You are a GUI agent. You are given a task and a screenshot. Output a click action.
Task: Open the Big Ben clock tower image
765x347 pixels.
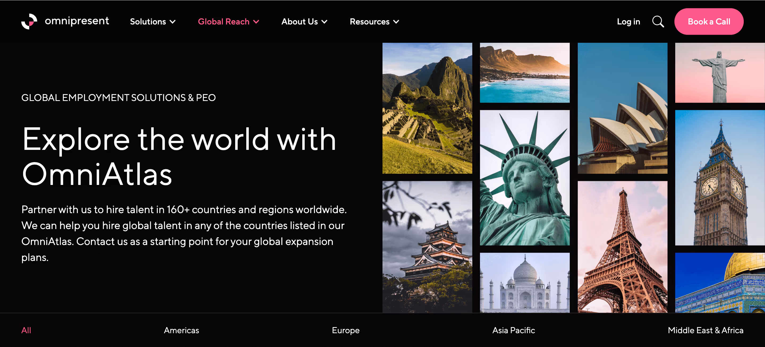click(720, 178)
